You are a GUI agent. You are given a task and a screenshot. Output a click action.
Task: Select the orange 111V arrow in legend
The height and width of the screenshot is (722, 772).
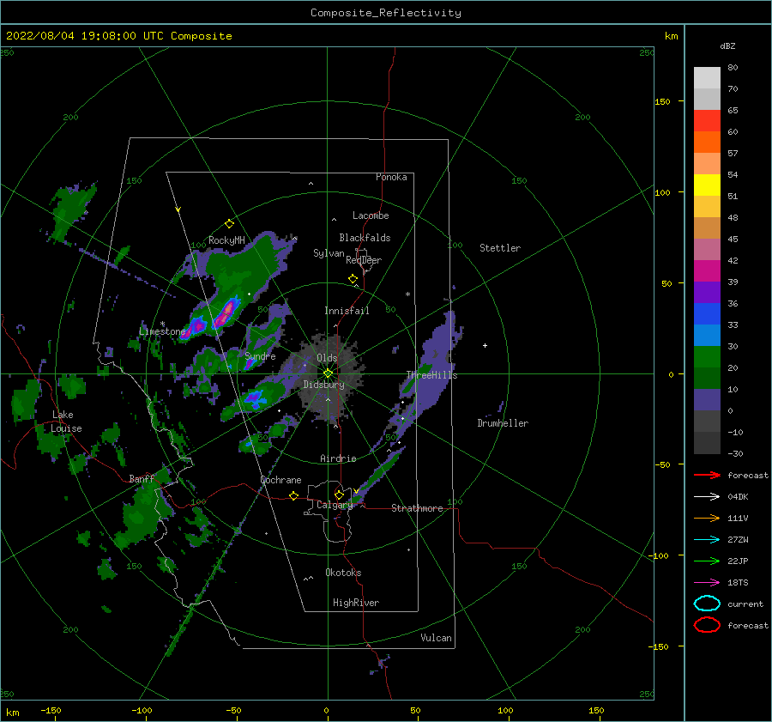(x=707, y=518)
